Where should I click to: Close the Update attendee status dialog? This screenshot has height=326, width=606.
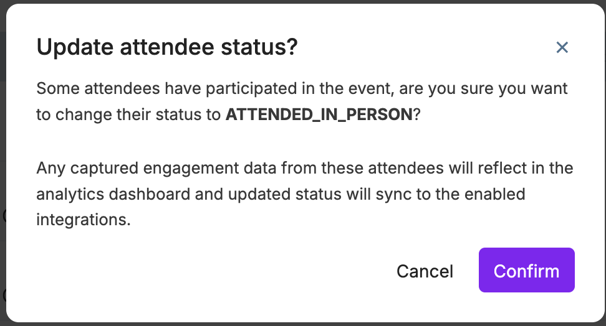tap(562, 47)
